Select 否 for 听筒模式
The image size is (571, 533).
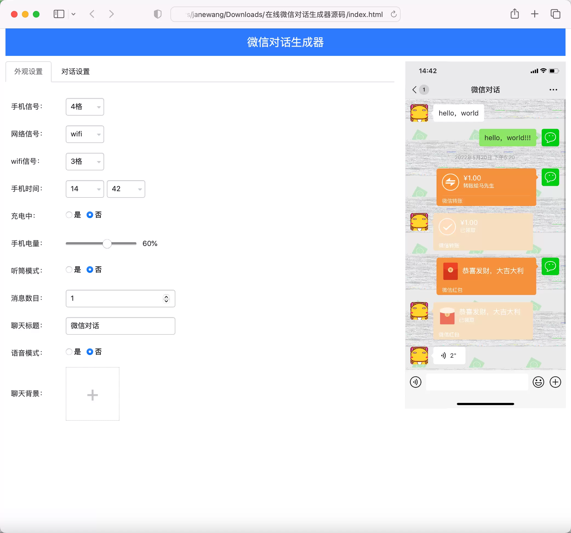pyautogui.click(x=90, y=270)
